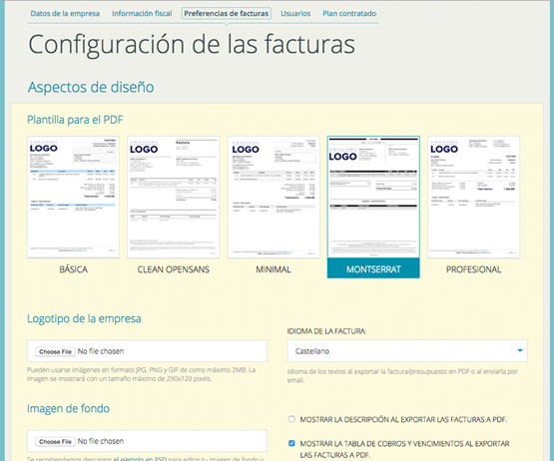
Task: Choose a file for the company logo
Action: click(x=55, y=351)
